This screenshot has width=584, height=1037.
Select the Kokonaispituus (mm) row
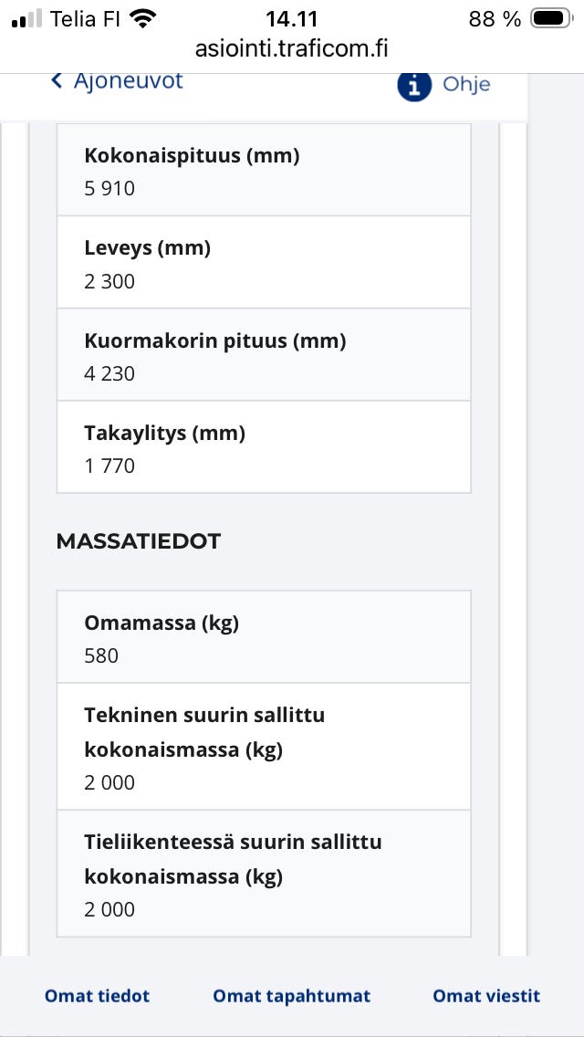[x=264, y=171]
